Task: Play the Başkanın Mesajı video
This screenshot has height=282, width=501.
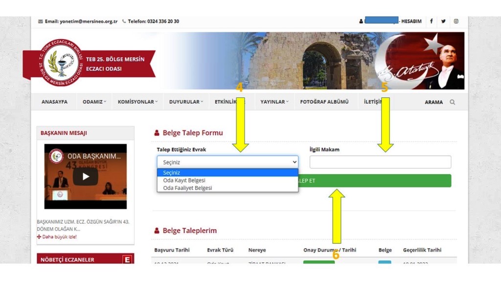Action: (x=86, y=176)
